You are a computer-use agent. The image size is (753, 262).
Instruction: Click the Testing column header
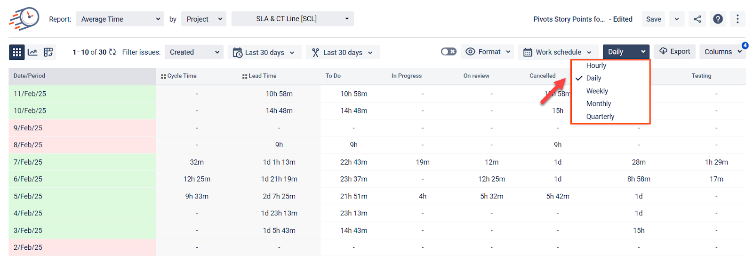(701, 76)
